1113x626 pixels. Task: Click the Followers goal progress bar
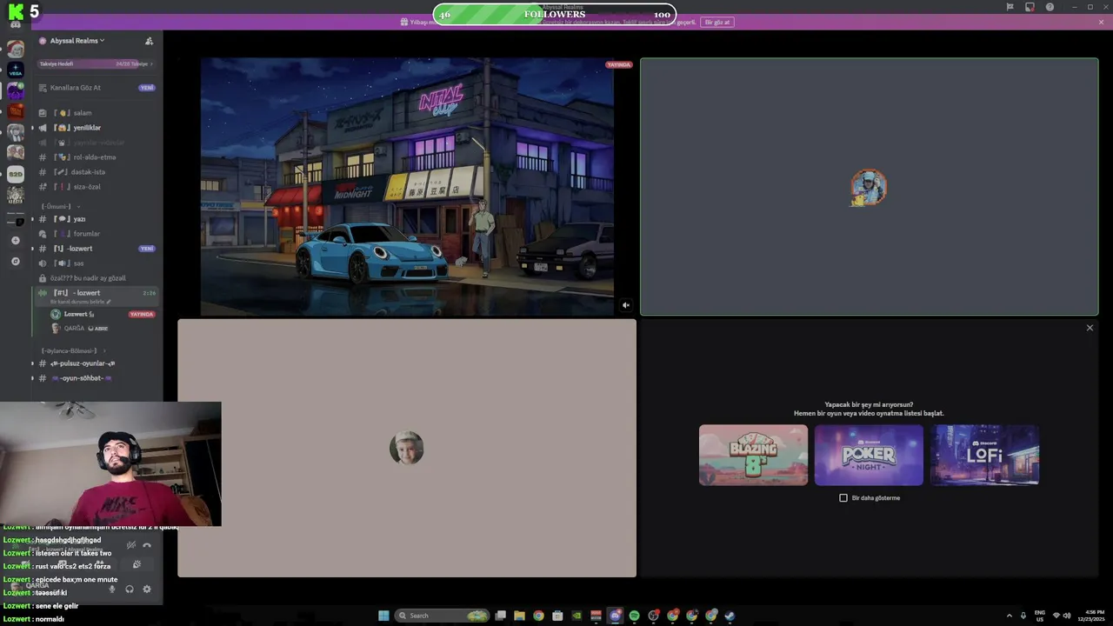555,14
